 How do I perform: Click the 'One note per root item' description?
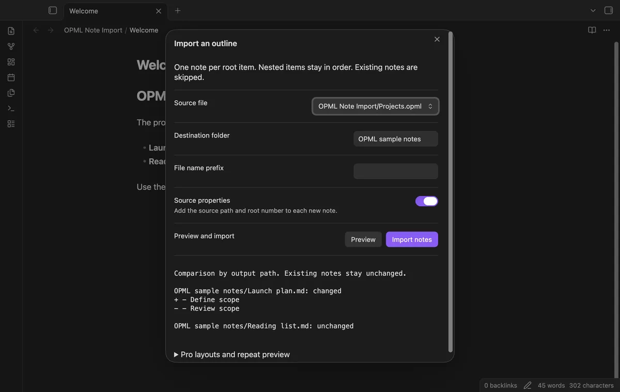[296, 72]
